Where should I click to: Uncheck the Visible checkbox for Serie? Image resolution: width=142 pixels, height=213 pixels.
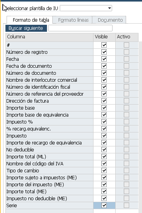(x=104, y=205)
